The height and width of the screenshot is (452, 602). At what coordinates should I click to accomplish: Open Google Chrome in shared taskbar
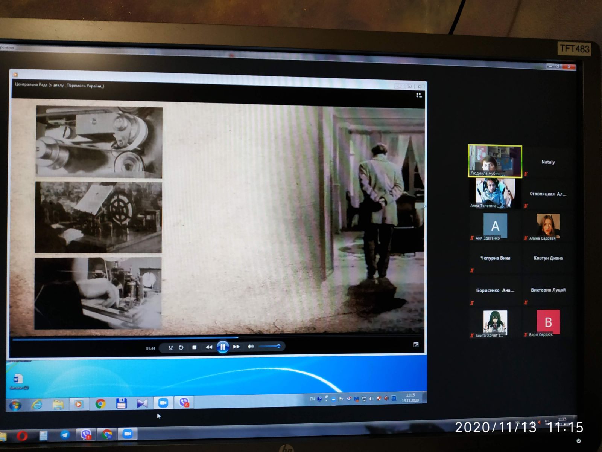pos(100,404)
